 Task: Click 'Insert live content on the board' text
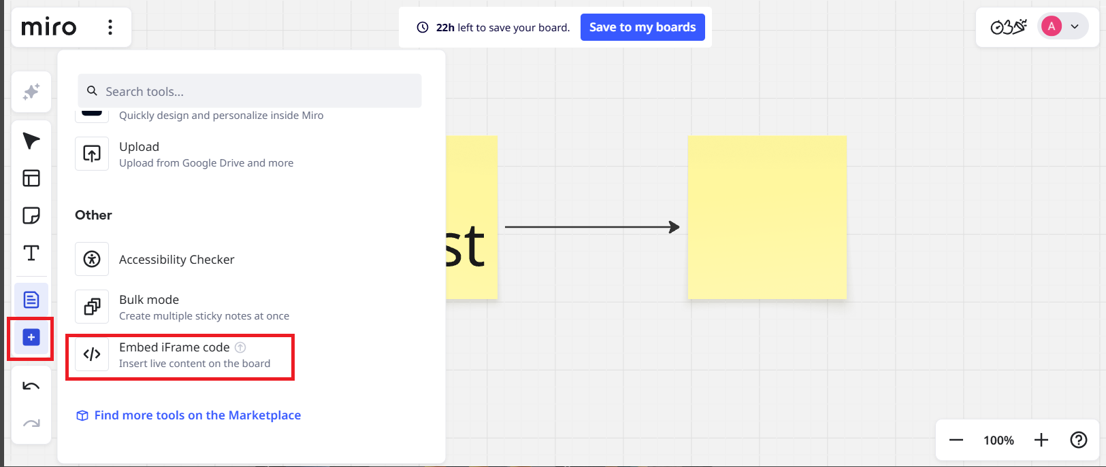point(195,364)
